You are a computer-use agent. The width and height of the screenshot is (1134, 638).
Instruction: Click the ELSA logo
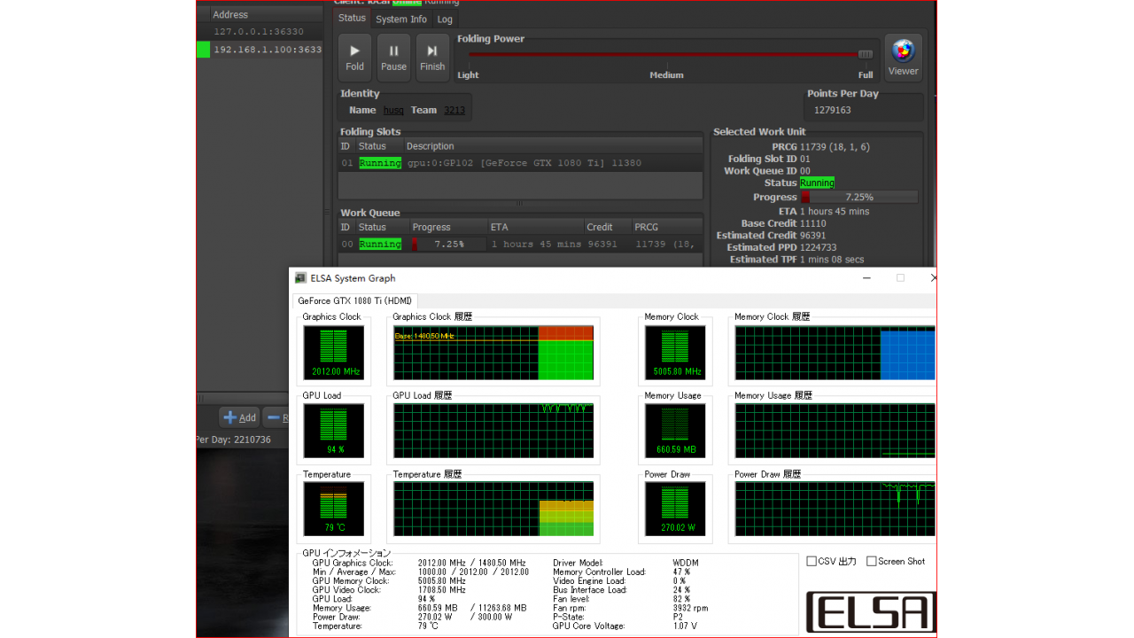click(870, 612)
